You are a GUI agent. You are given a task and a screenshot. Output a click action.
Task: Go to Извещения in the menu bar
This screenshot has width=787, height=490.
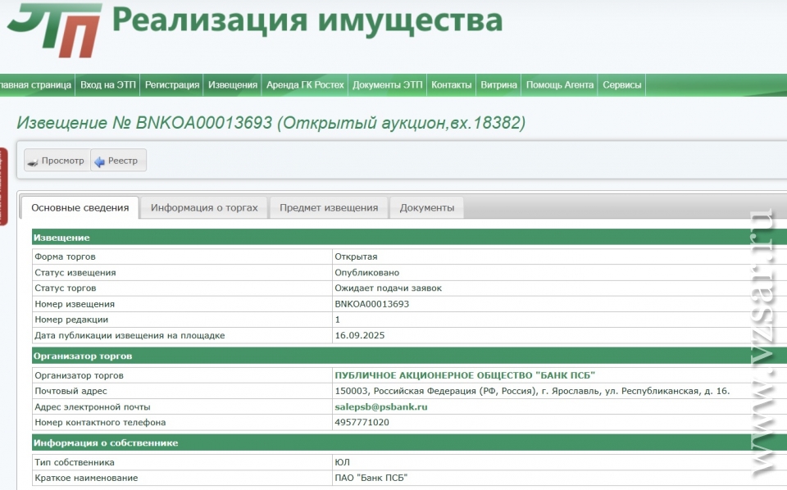(x=233, y=85)
